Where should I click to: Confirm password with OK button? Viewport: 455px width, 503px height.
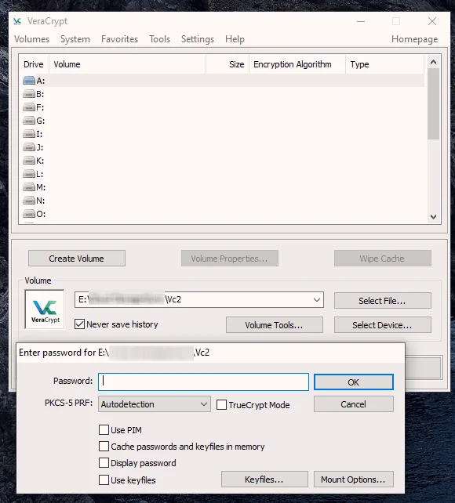[x=354, y=382]
